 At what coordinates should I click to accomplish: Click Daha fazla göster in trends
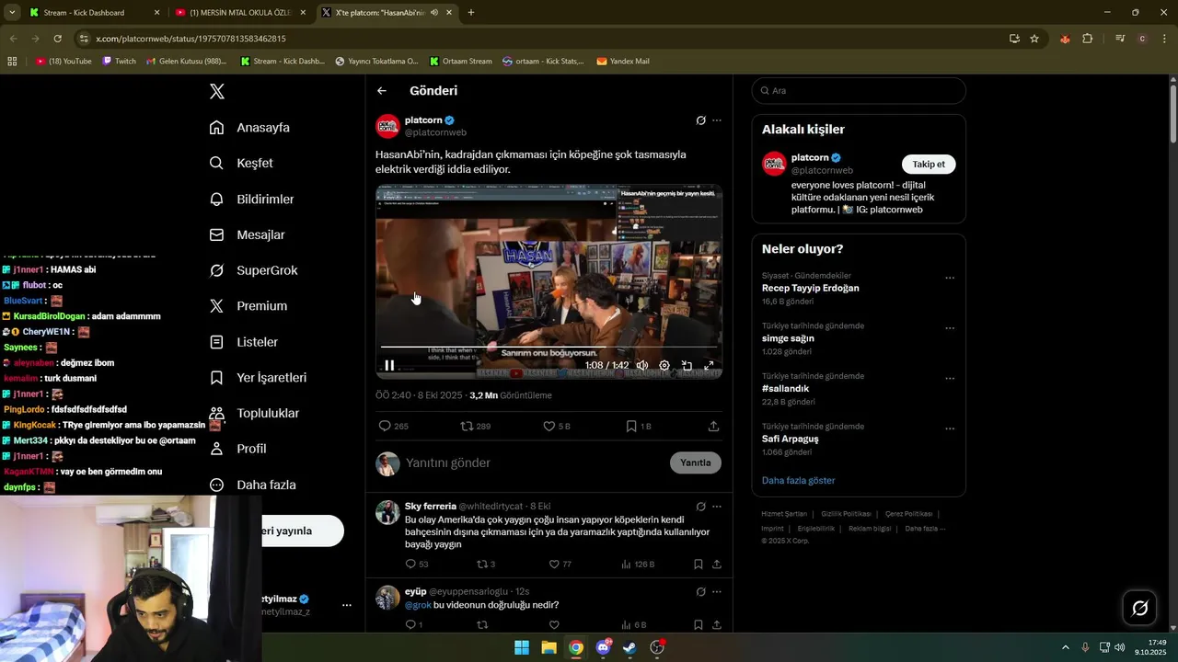coord(798,480)
